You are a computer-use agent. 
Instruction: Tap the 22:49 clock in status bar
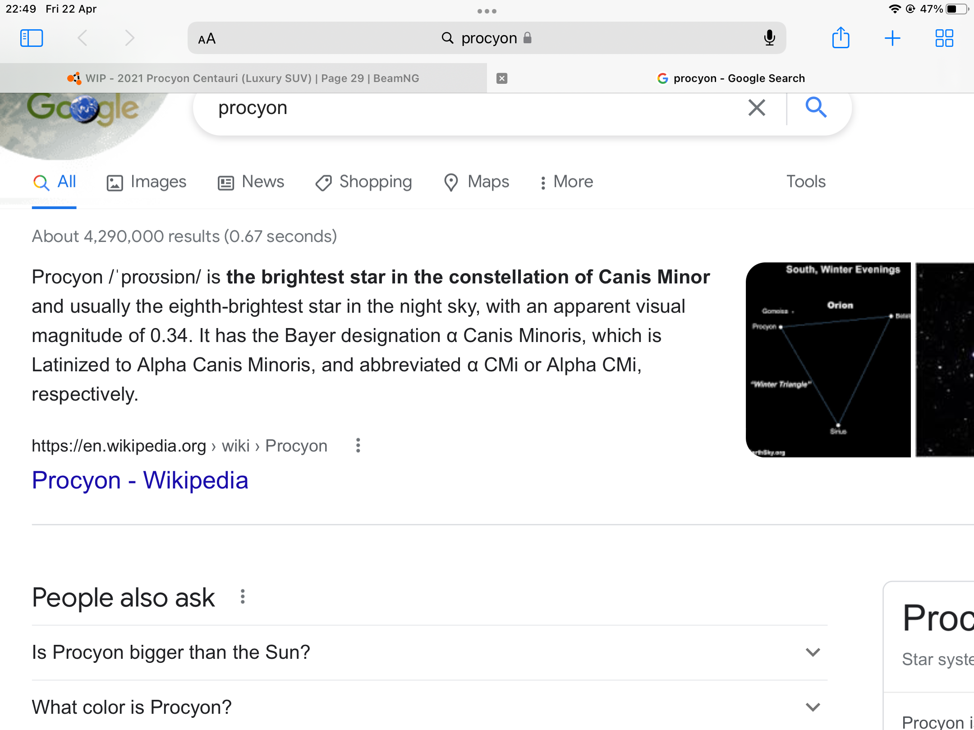tap(21, 9)
